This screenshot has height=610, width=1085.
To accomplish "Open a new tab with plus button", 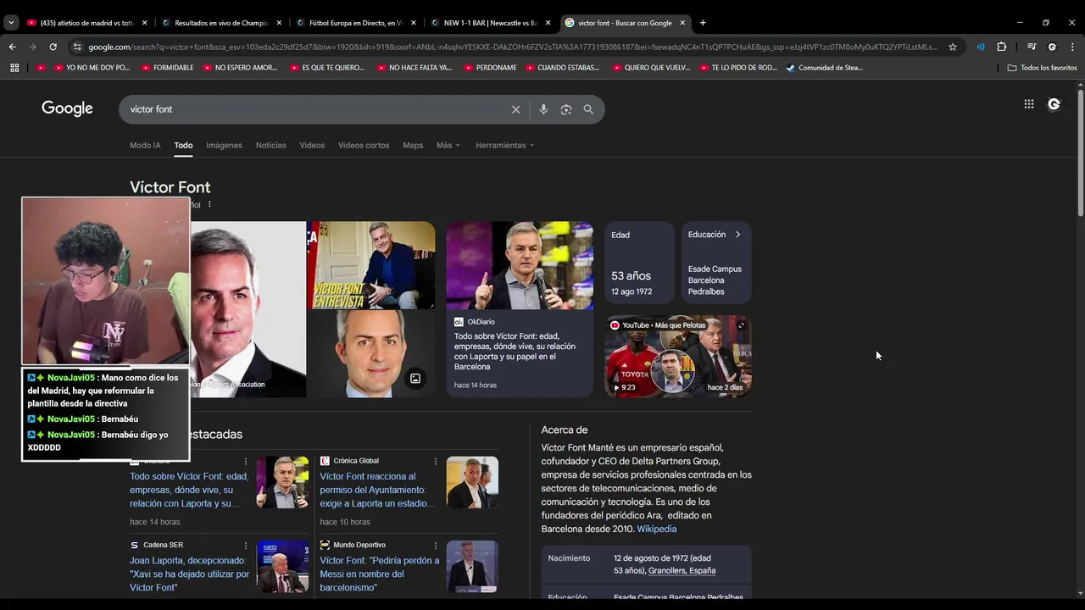I will pyautogui.click(x=703, y=23).
